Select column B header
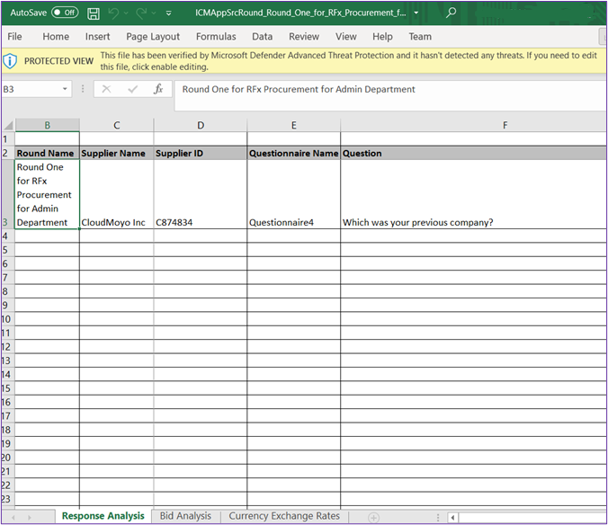Screen dimensions: 608x525 click(48, 125)
